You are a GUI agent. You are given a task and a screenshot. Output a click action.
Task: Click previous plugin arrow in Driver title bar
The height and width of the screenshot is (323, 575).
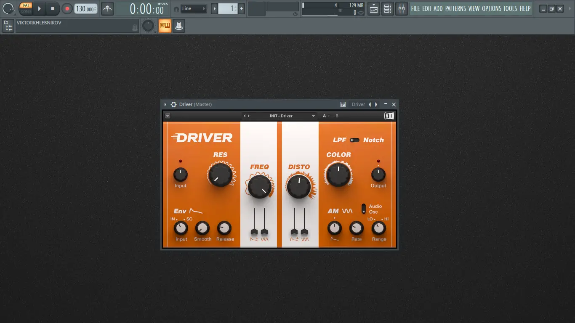point(370,104)
